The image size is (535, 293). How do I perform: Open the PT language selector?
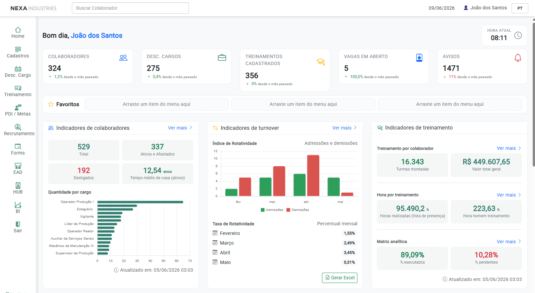[x=520, y=8]
